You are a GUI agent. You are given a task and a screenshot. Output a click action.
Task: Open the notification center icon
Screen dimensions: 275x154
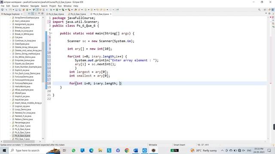coord(269,150)
